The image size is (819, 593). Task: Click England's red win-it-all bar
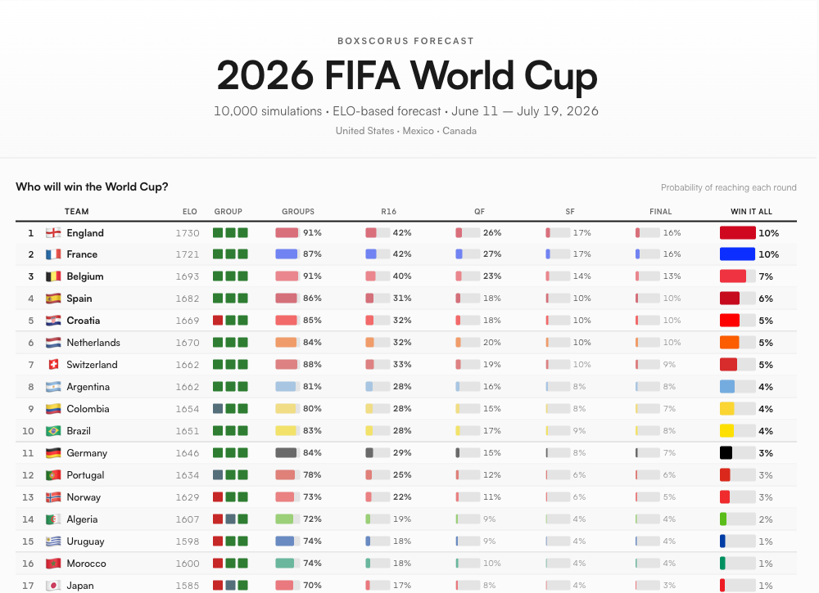click(x=737, y=233)
